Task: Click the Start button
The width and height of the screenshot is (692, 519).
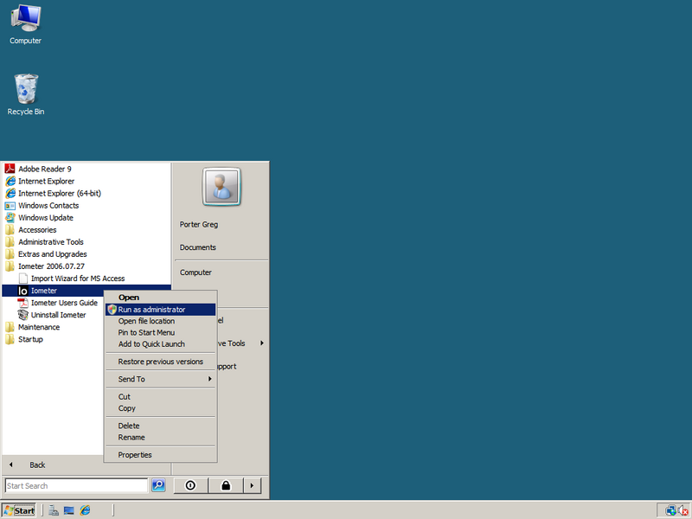Action: coord(19,510)
